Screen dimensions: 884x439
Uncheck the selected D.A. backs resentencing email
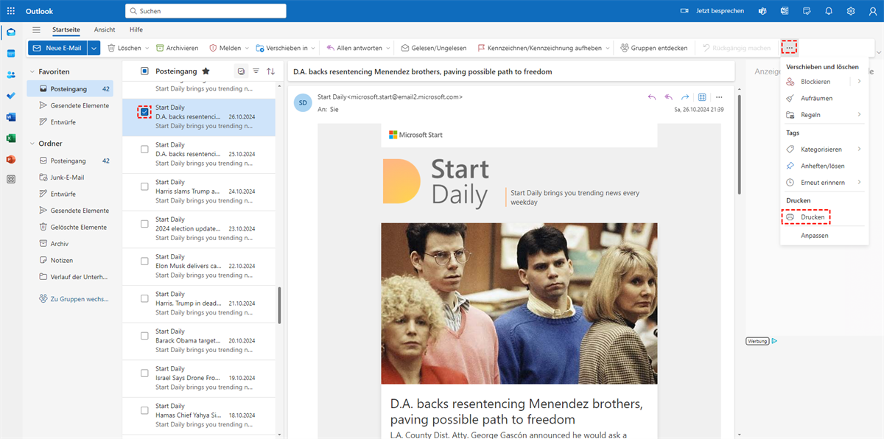tap(144, 112)
